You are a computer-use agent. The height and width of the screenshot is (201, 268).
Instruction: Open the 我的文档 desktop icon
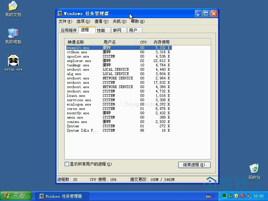pos(13,9)
